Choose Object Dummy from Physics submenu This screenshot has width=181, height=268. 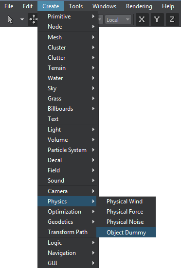pos(126,233)
